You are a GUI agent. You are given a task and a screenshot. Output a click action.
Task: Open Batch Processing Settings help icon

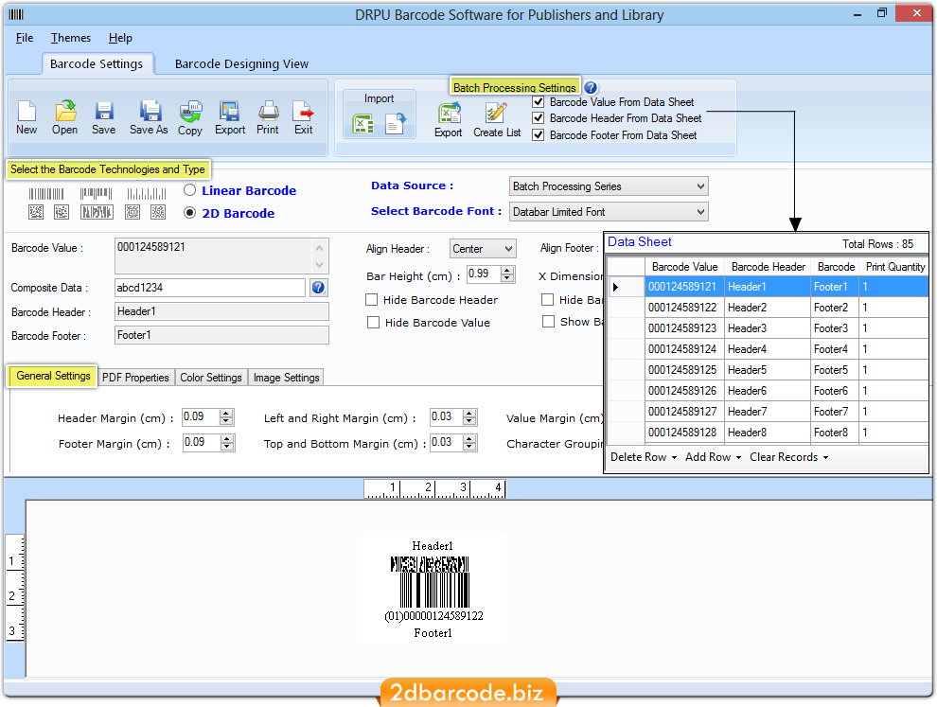(x=591, y=88)
